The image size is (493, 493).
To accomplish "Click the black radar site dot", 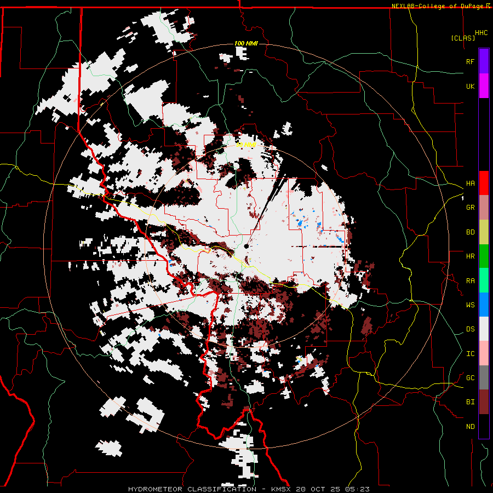I will (246, 246).
